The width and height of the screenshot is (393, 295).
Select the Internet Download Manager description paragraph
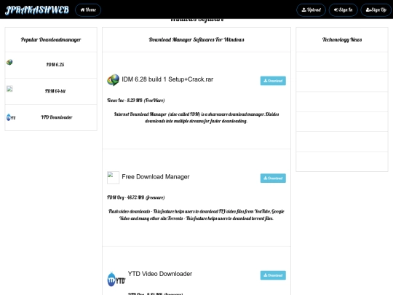click(196, 118)
